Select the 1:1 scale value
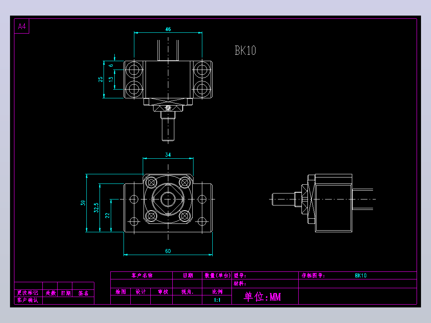Image resolution: width=431 pixels, height=323 pixels. [x=217, y=300]
